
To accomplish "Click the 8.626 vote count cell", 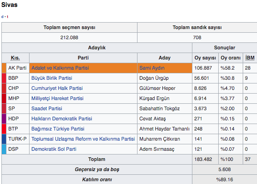I will click(x=205, y=89).
